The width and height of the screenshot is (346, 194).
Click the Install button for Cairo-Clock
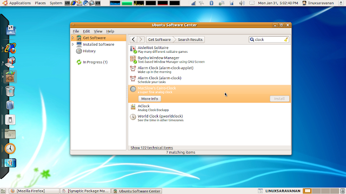point(280,99)
